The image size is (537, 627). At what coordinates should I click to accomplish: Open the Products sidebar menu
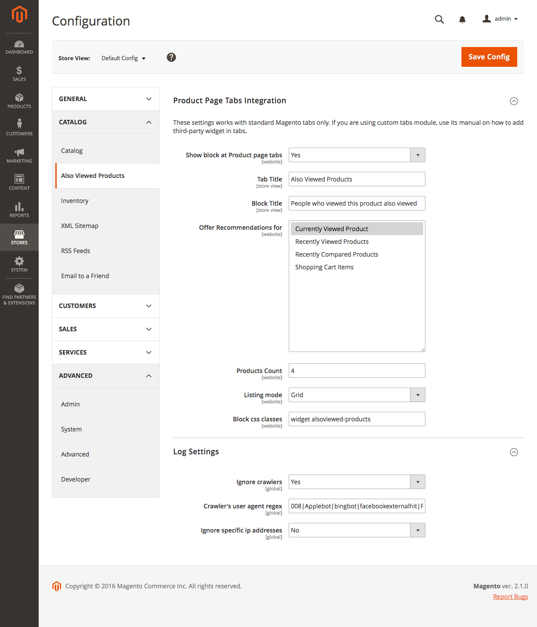pos(19,101)
